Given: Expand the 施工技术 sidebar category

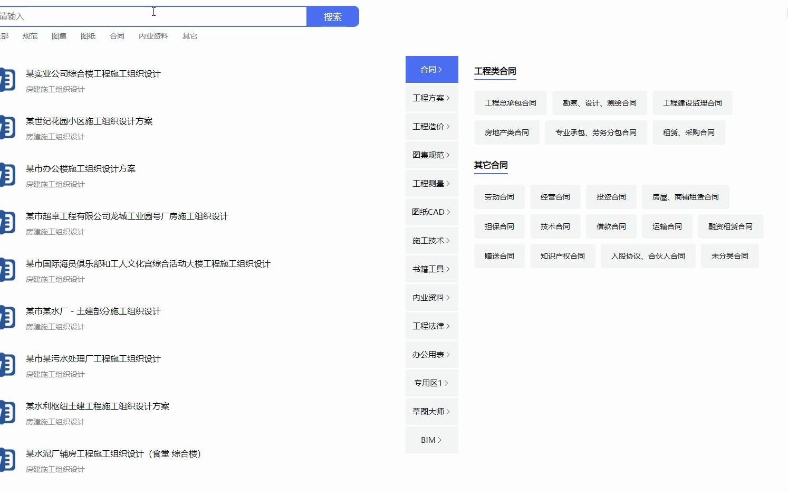Looking at the screenshot, I should [x=432, y=241].
